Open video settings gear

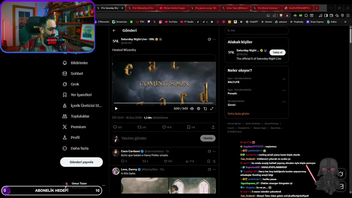199,109
